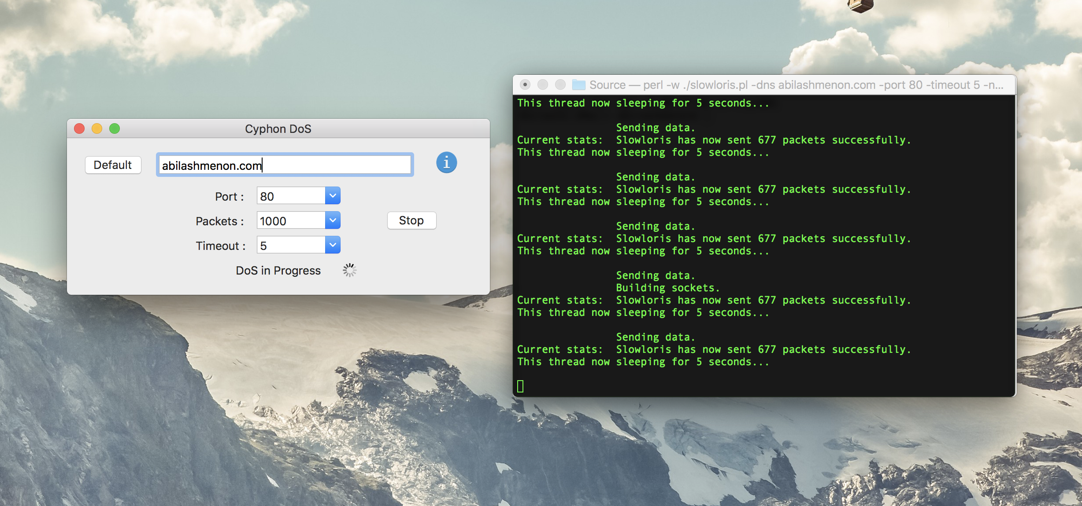
Task: Click the folder icon in Terminal title bar
Action: click(x=578, y=84)
